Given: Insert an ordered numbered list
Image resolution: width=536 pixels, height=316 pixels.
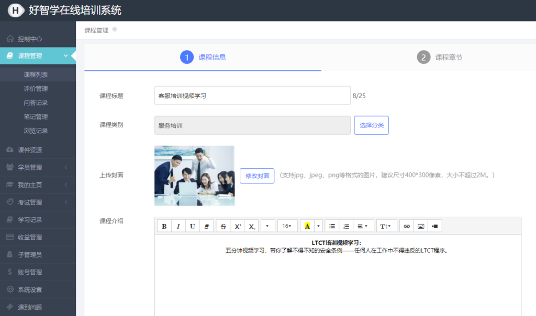Looking at the screenshot, I should point(346,226).
